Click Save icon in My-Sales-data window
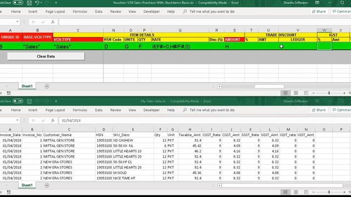The width and height of the screenshot is (351, 197). click(29, 101)
